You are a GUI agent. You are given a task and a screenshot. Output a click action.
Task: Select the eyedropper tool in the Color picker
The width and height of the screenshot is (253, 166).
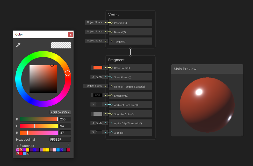click(18, 45)
